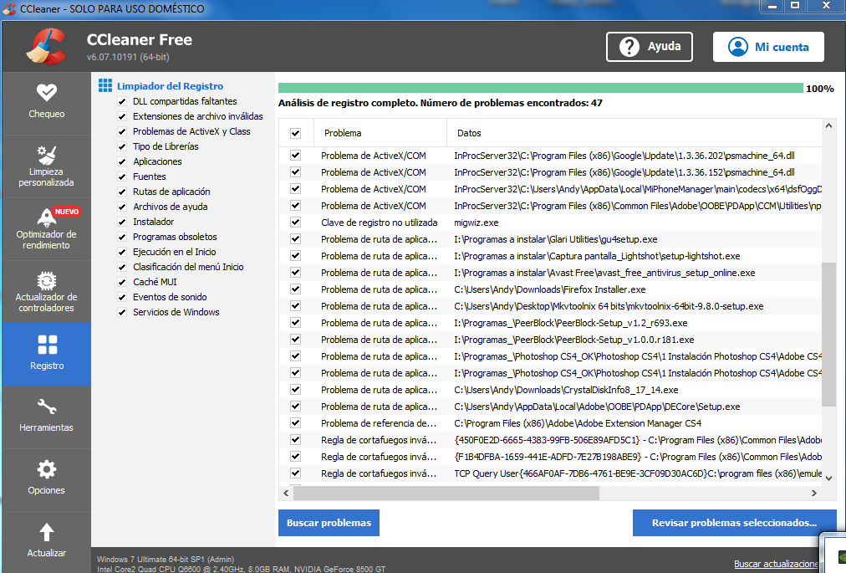
Task: Select the PeerBlock-Setup_v1.0.0.r181.exe row
Action: (x=550, y=340)
